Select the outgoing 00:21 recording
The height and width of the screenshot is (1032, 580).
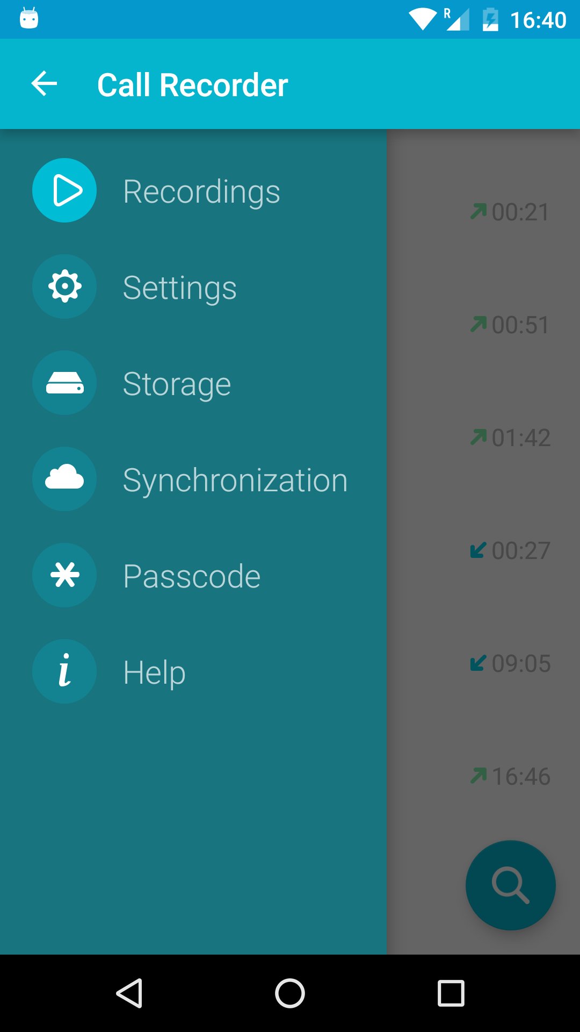(x=510, y=212)
